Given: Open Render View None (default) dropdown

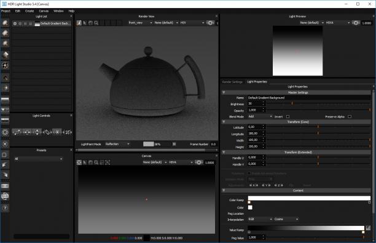Looking at the screenshot, I should (166, 23).
